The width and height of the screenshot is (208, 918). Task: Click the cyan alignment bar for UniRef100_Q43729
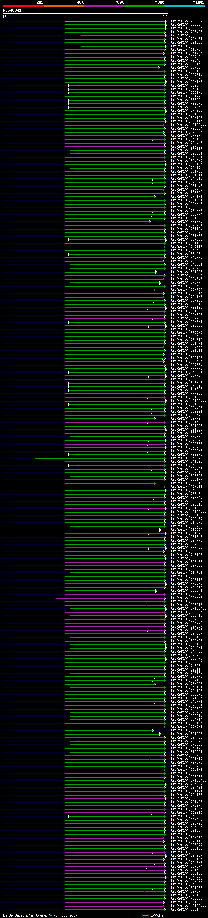[x=116, y=21]
